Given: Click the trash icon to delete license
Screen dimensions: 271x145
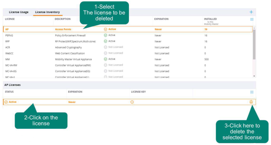Looking at the screenshot, I should coord(251,102).
